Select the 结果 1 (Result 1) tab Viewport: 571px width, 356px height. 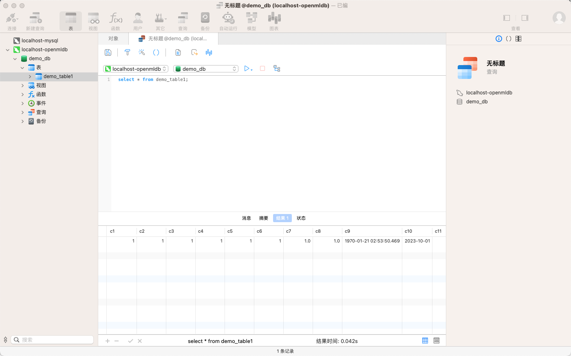(282, 218)
